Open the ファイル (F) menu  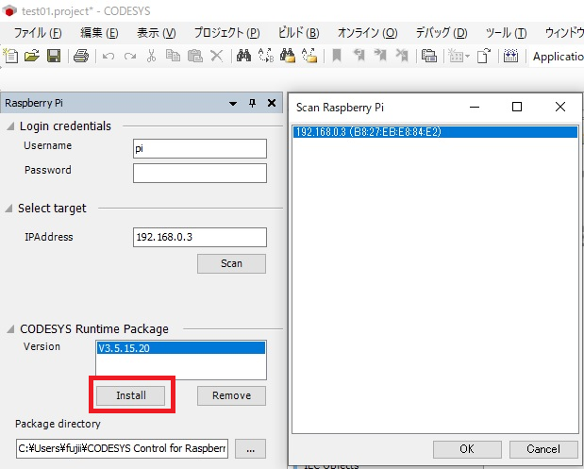click(38, 33)
